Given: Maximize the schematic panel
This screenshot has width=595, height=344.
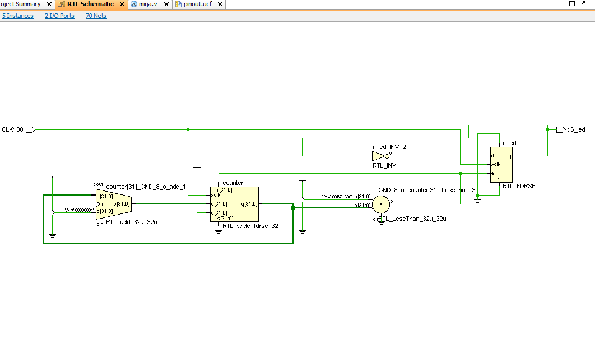Looking at the screenshot, I should coord(572,4).
